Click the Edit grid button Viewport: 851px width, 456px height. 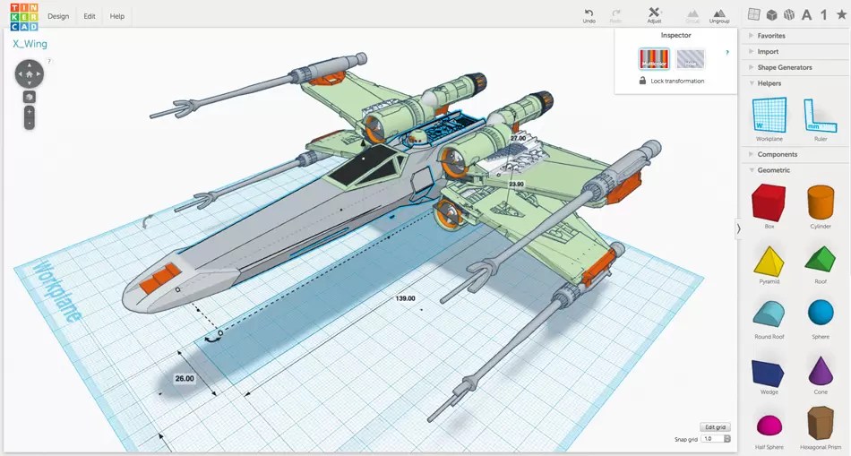point(716,427)
